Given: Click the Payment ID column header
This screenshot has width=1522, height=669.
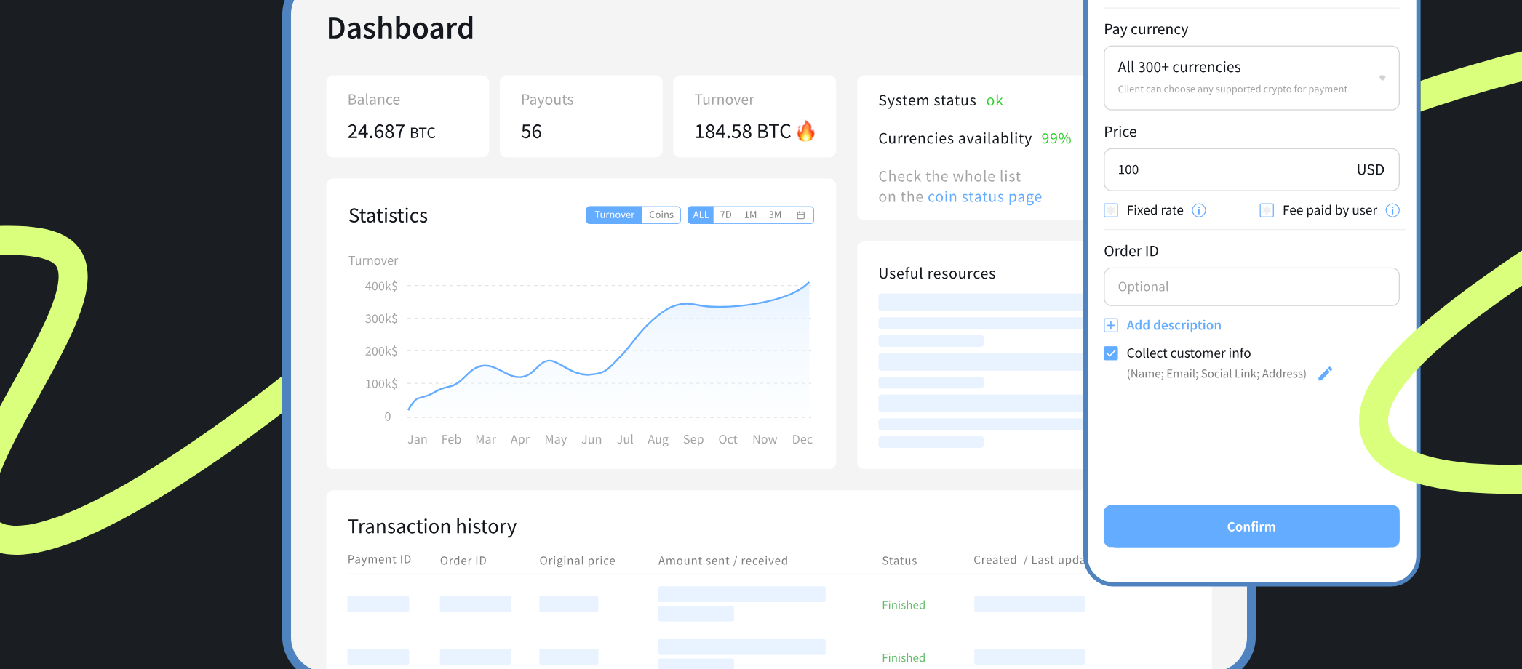Looking at the screenshot, I should 379,559.
